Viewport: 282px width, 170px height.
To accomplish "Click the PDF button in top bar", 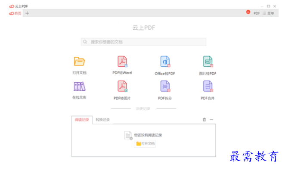I will pos(257,13).
